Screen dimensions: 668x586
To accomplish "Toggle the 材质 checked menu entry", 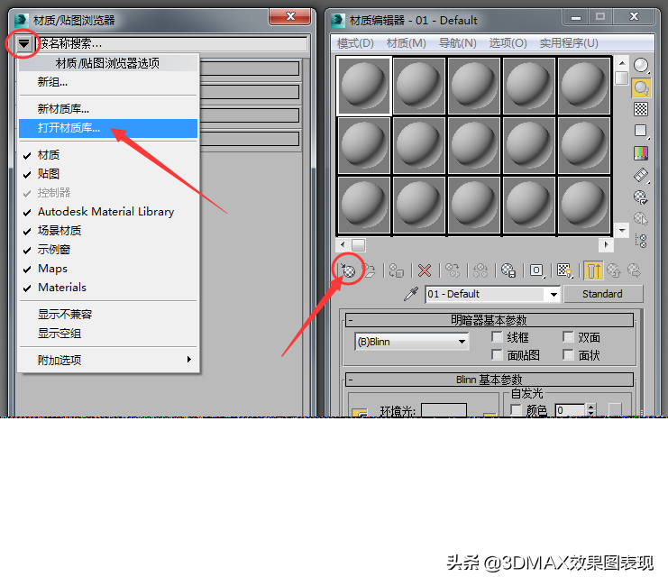I will tap(108, 155).
